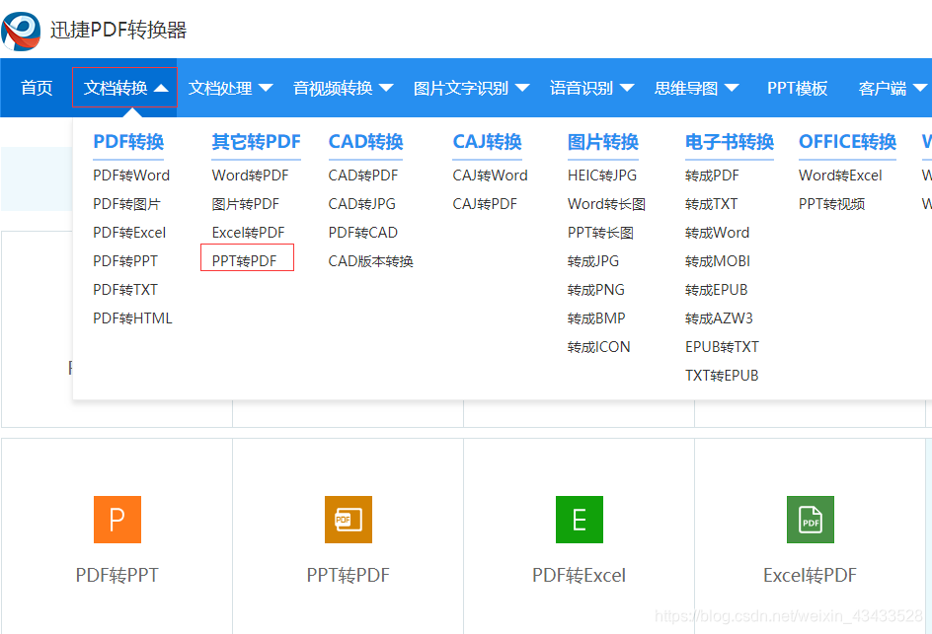The height and width of the screenshot is (634, 932).
Task: Click the green PDF转Excel tile icon
Action: pyautogui.click(x=579, y=520)
